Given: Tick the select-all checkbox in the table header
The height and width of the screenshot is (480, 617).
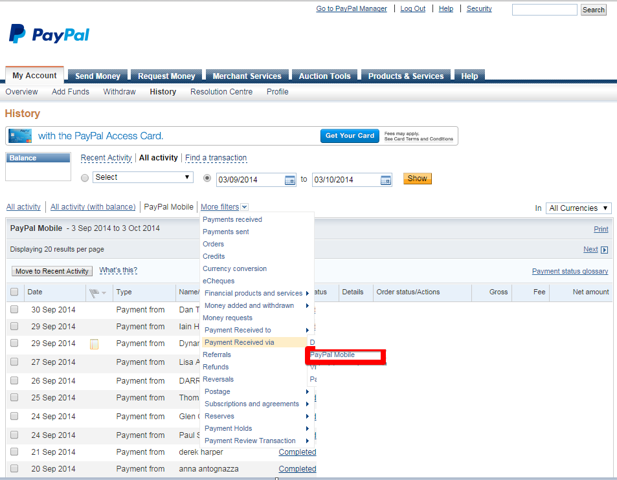Looking at the screenshot, I should (x=14, y=292).
